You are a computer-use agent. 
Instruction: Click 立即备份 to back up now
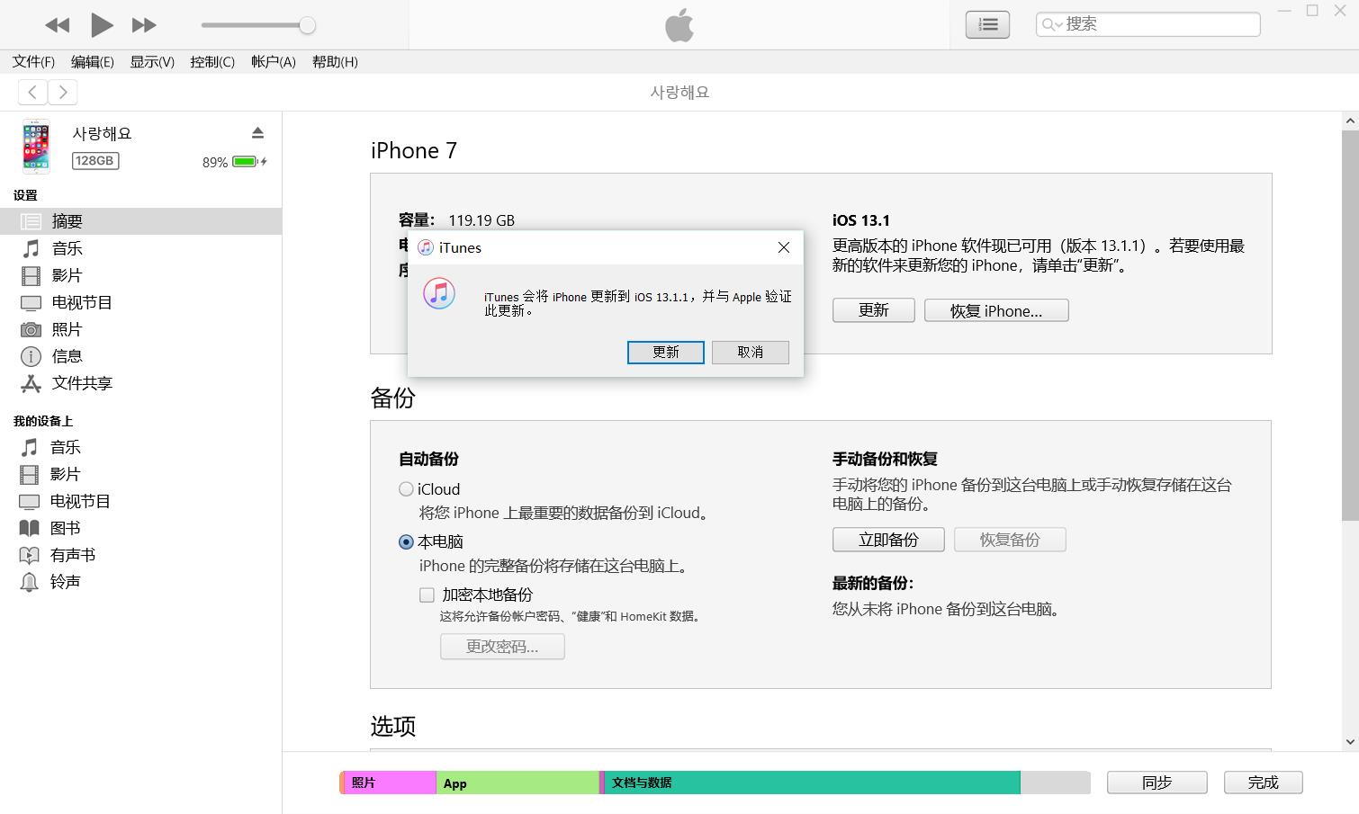point(887,540)
